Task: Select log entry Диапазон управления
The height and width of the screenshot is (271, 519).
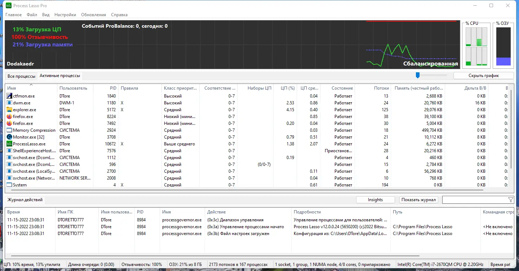Action: click(259, 220)
